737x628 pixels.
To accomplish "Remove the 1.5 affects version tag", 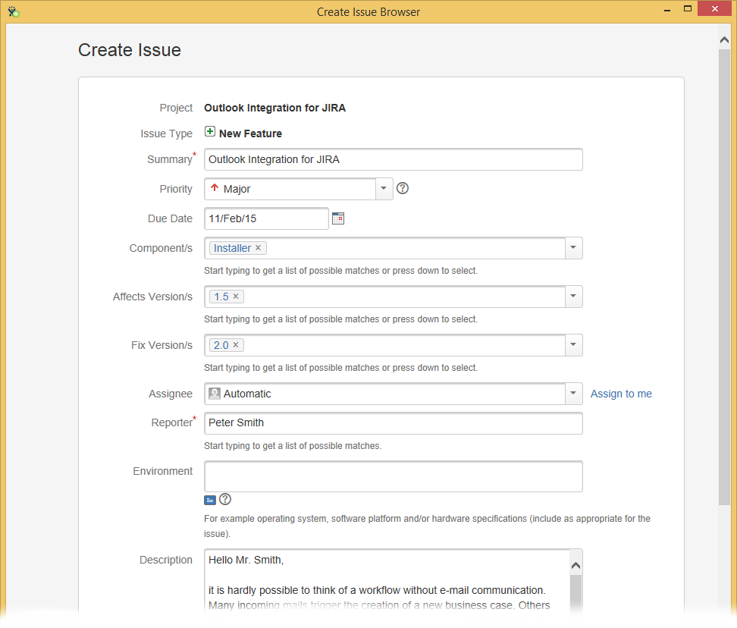I will pos(236,297).
